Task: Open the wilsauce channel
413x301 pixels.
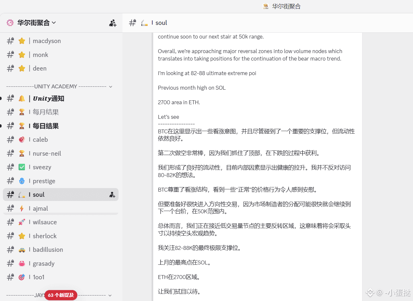Action: click(61, 222)
